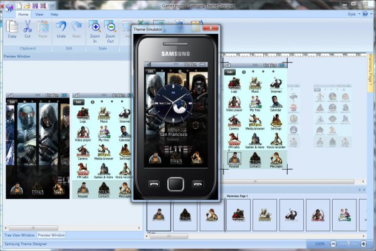Click the Open folder icon in quick access toolbar
The height and width of the screenshot is (251, 376).
coord(27,6)
